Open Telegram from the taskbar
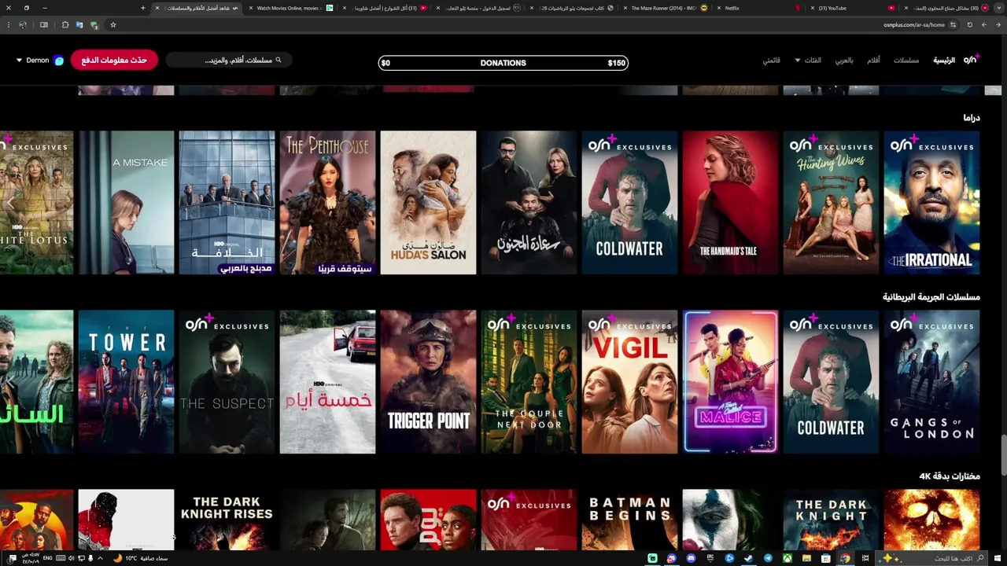The height and width of the screenshot is (566, 1007). click(767, 558)
